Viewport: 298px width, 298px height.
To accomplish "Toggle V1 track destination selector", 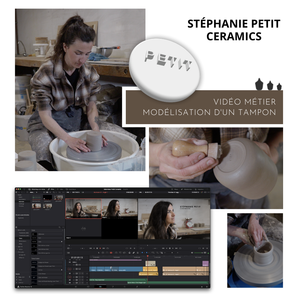I will click(70, 269).
